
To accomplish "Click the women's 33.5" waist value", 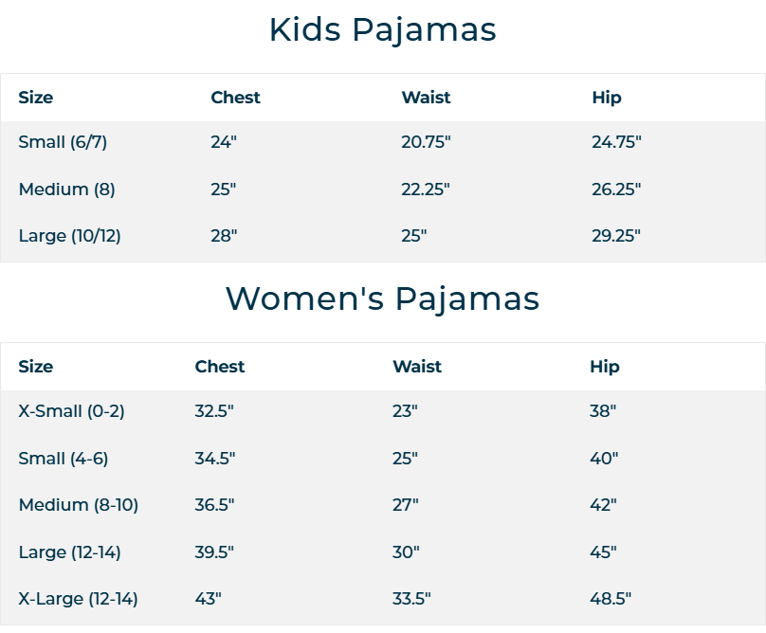I will tap(411, 599).
